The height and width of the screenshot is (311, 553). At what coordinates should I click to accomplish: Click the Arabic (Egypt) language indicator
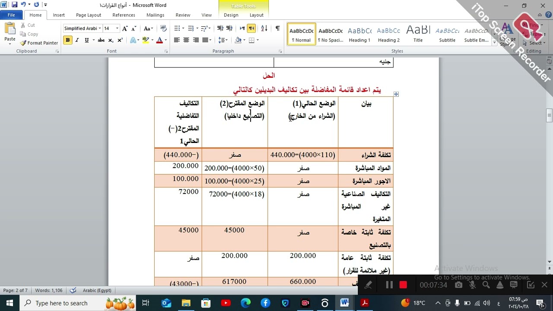(x=97, y=290)
